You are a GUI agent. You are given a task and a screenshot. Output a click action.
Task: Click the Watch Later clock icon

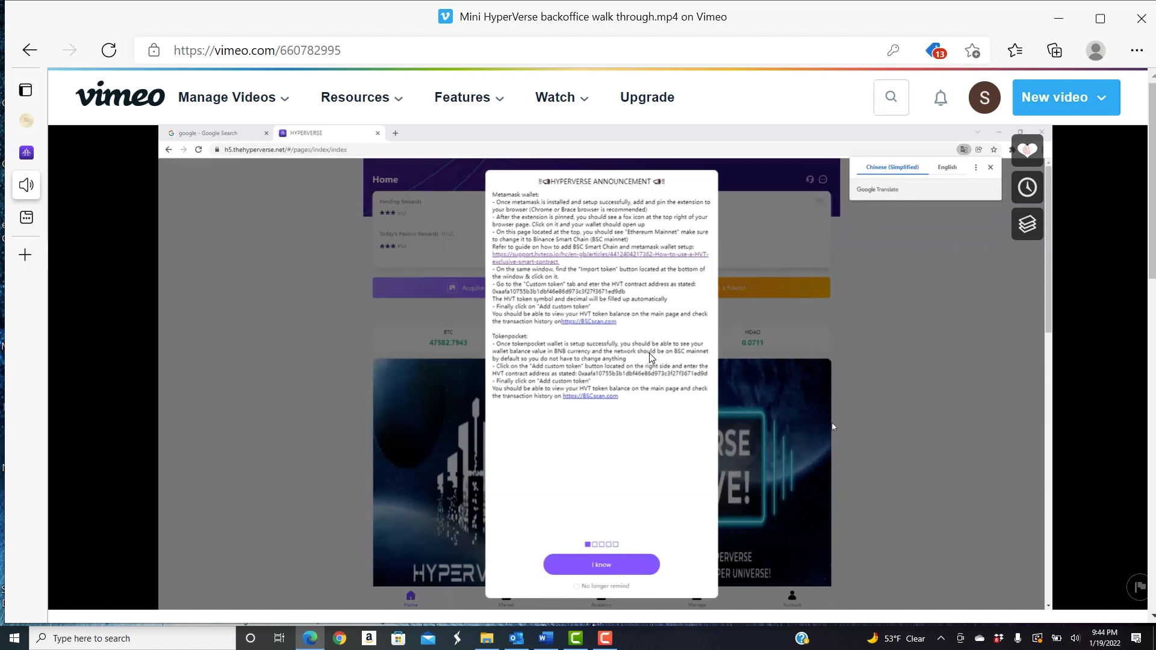[1027, 187]
